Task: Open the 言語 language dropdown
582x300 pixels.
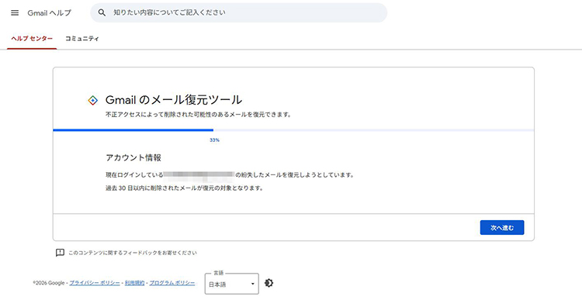Action: point(231,284)
